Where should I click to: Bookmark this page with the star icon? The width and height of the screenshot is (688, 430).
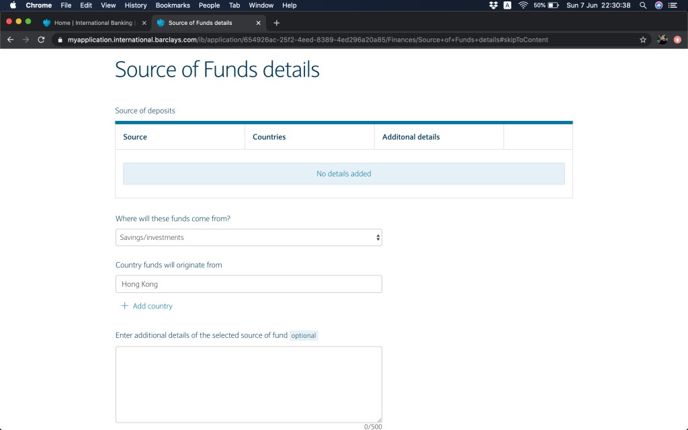coord(643,40)
